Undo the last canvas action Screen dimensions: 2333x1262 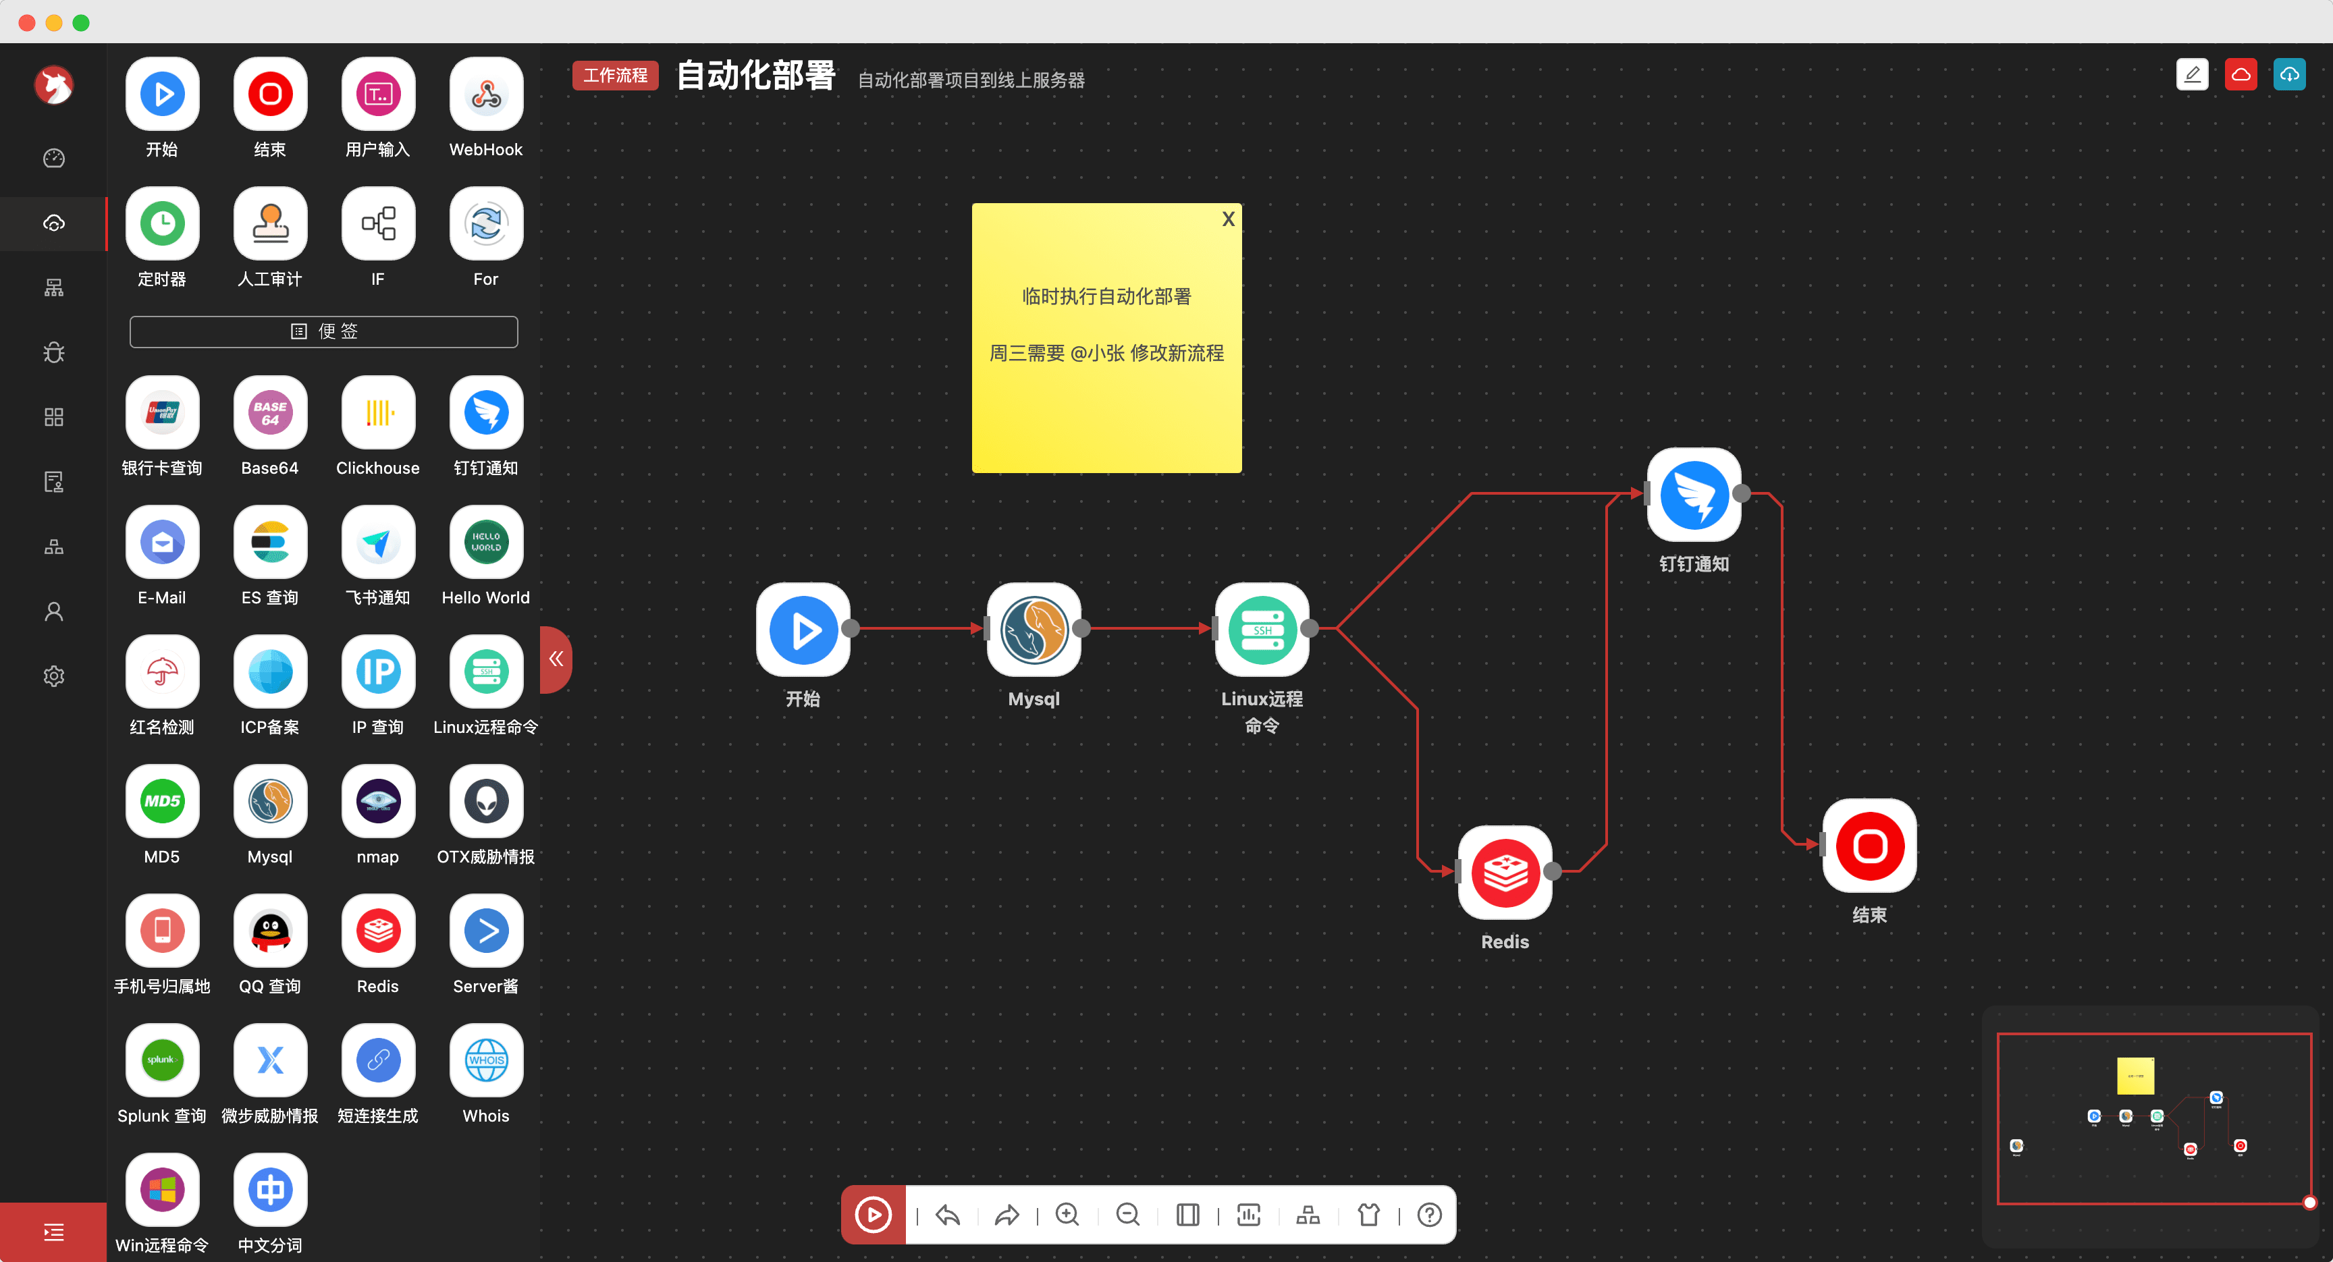pos(947,1214)
